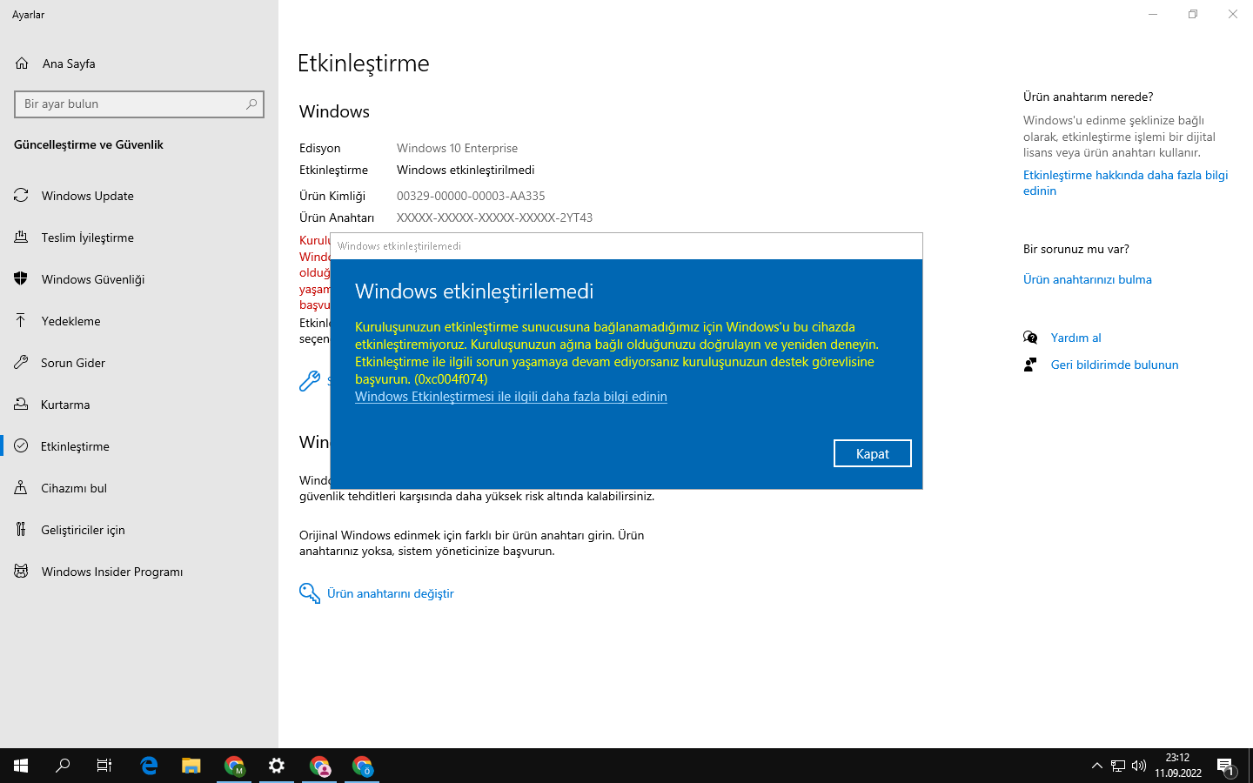
Task: Open Sorun Gider troubleshooting page
Action: pyautogui.click(x=73, y=363)
